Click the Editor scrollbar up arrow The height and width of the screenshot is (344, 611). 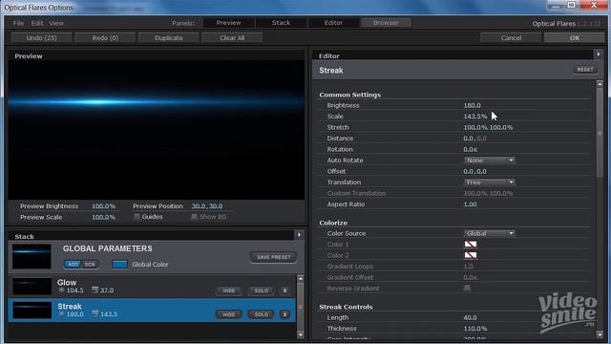click(x=600, y=84)
